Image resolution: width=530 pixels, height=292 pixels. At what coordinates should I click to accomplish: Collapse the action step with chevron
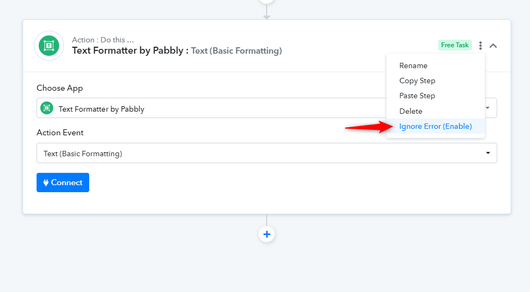(493, 46)
